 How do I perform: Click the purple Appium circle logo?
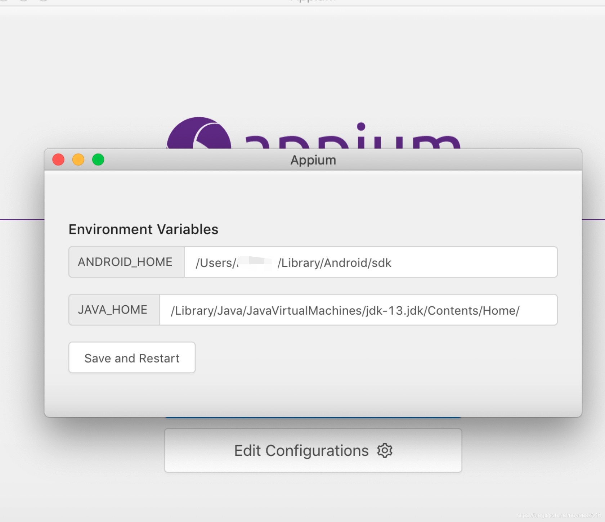click(199, 133)
